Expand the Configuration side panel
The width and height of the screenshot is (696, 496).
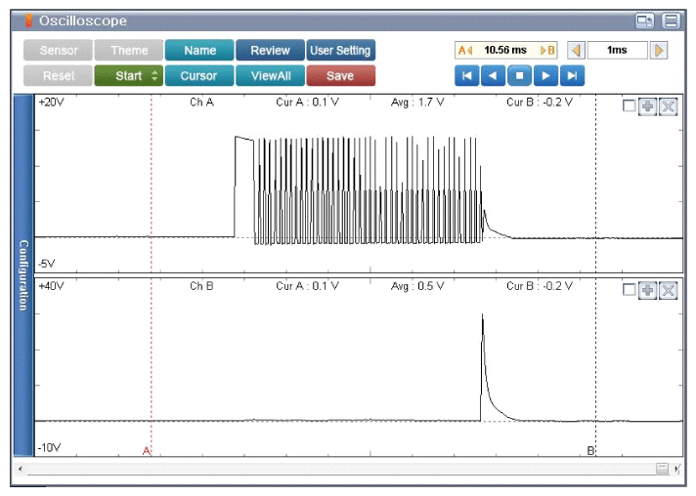click(x=23, y=273)
